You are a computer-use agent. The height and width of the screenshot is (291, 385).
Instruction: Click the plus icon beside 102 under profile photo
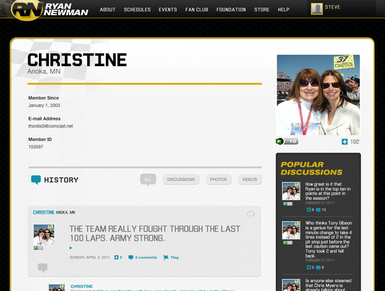[345, 142]
